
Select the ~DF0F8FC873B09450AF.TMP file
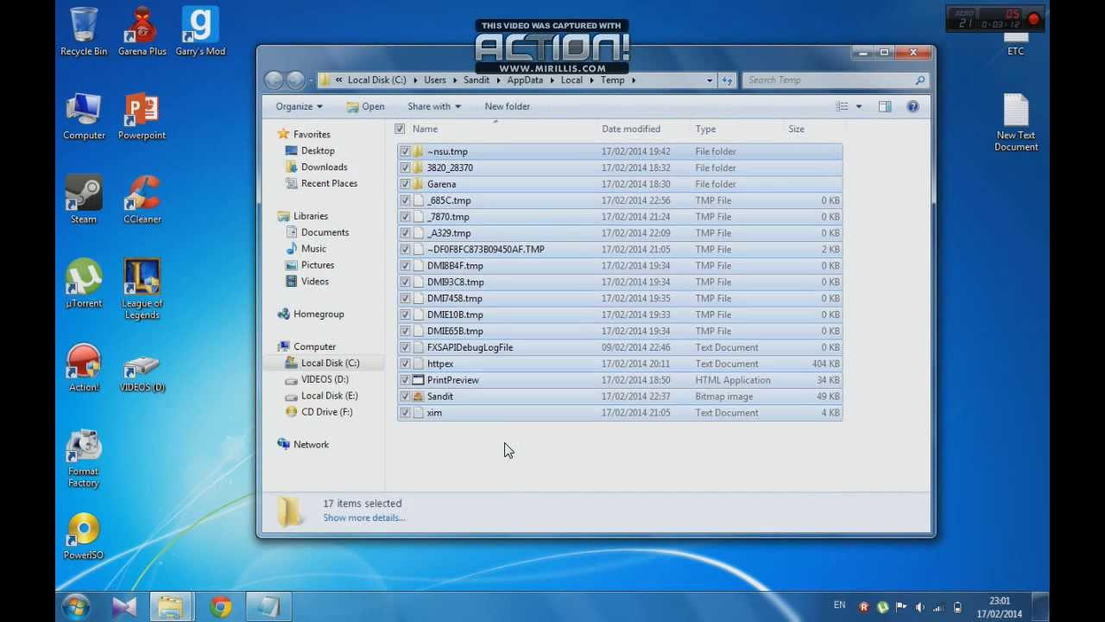[620, 249]
